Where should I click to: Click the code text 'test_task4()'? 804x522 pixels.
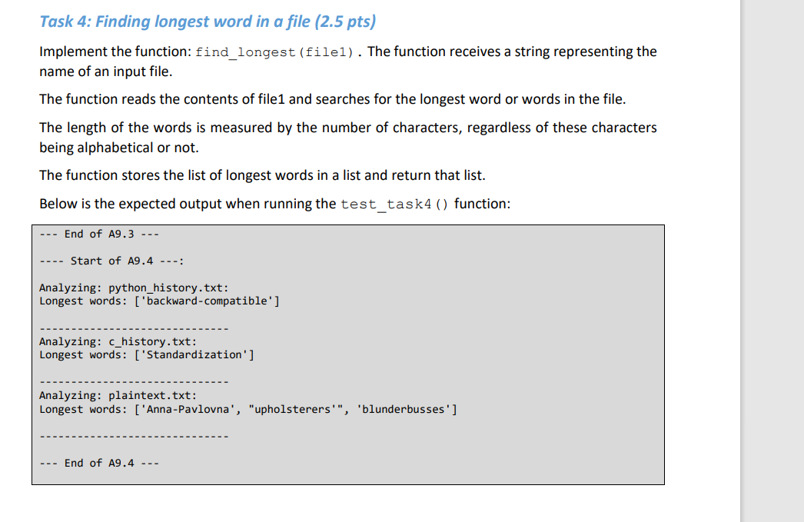tap(395, 204)
